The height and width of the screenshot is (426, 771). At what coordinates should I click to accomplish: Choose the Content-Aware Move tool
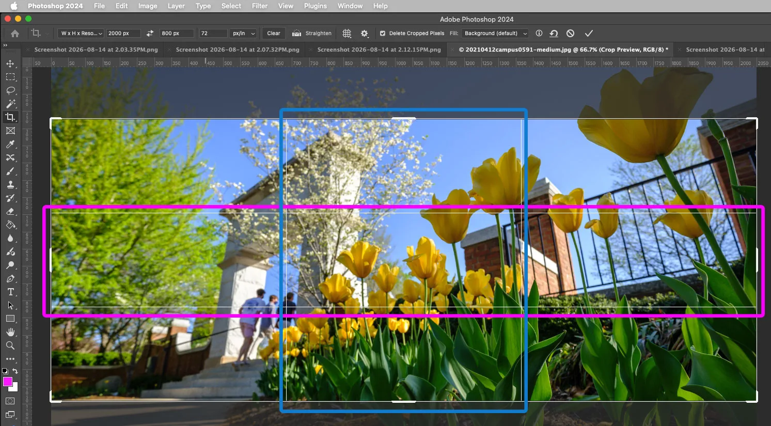(10, 157)
